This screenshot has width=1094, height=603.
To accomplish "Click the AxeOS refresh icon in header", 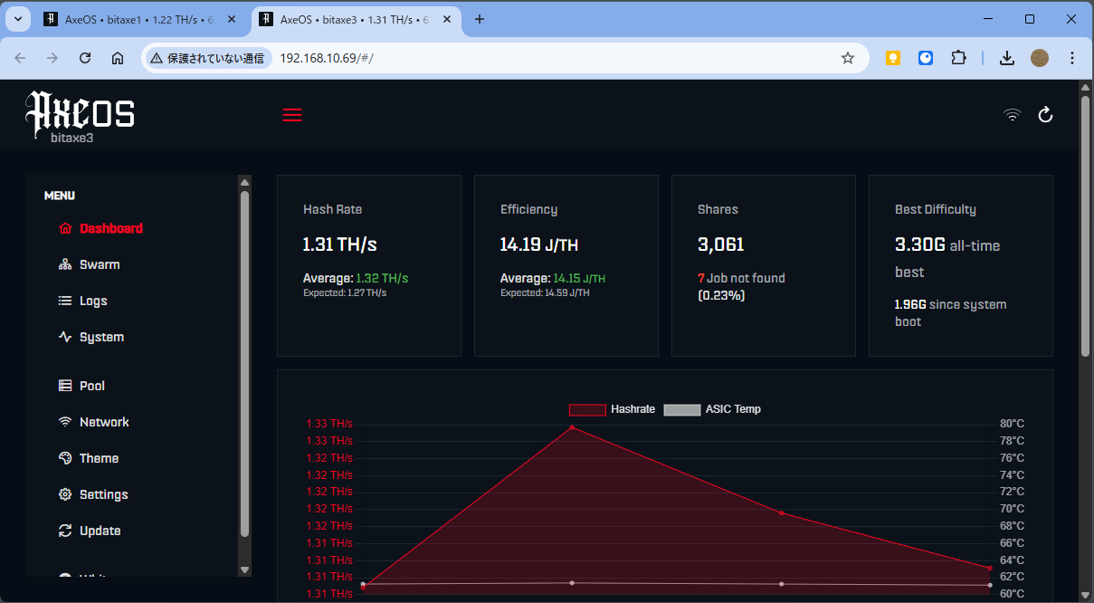I will click(1045, 115).
